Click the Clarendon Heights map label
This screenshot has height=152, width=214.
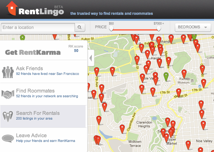[x=144, y=124]
